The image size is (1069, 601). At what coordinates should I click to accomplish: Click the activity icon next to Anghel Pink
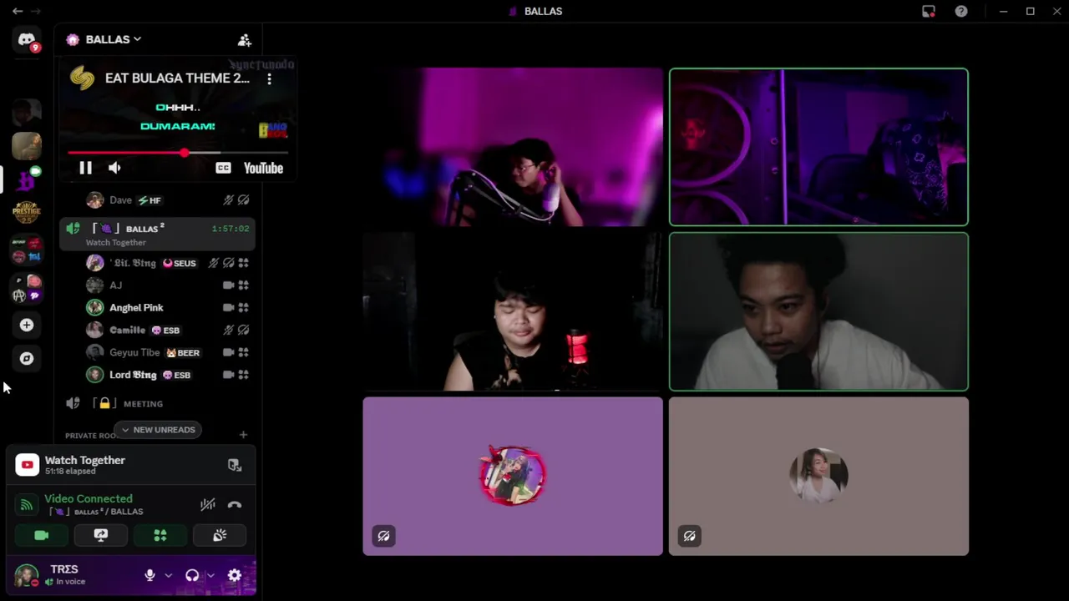[243, 307]
